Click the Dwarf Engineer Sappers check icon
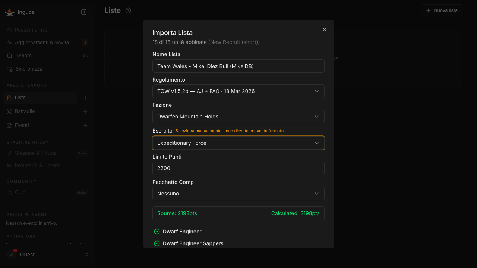The width and height of the screenshot is (477, 268). [157, 243]
